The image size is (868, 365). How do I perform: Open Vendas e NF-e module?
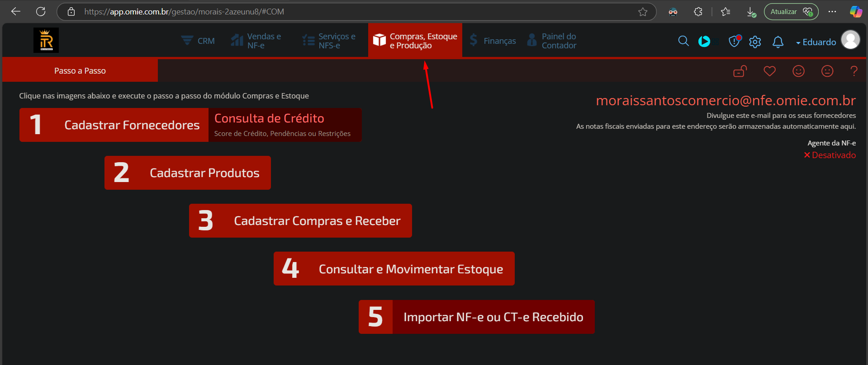[256, 41]
